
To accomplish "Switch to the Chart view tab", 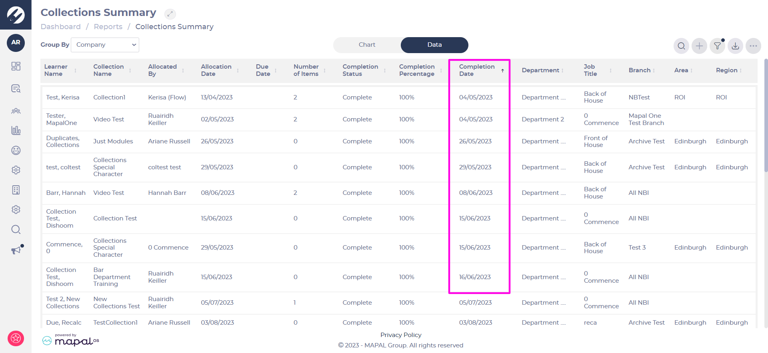I will (367, 45).
